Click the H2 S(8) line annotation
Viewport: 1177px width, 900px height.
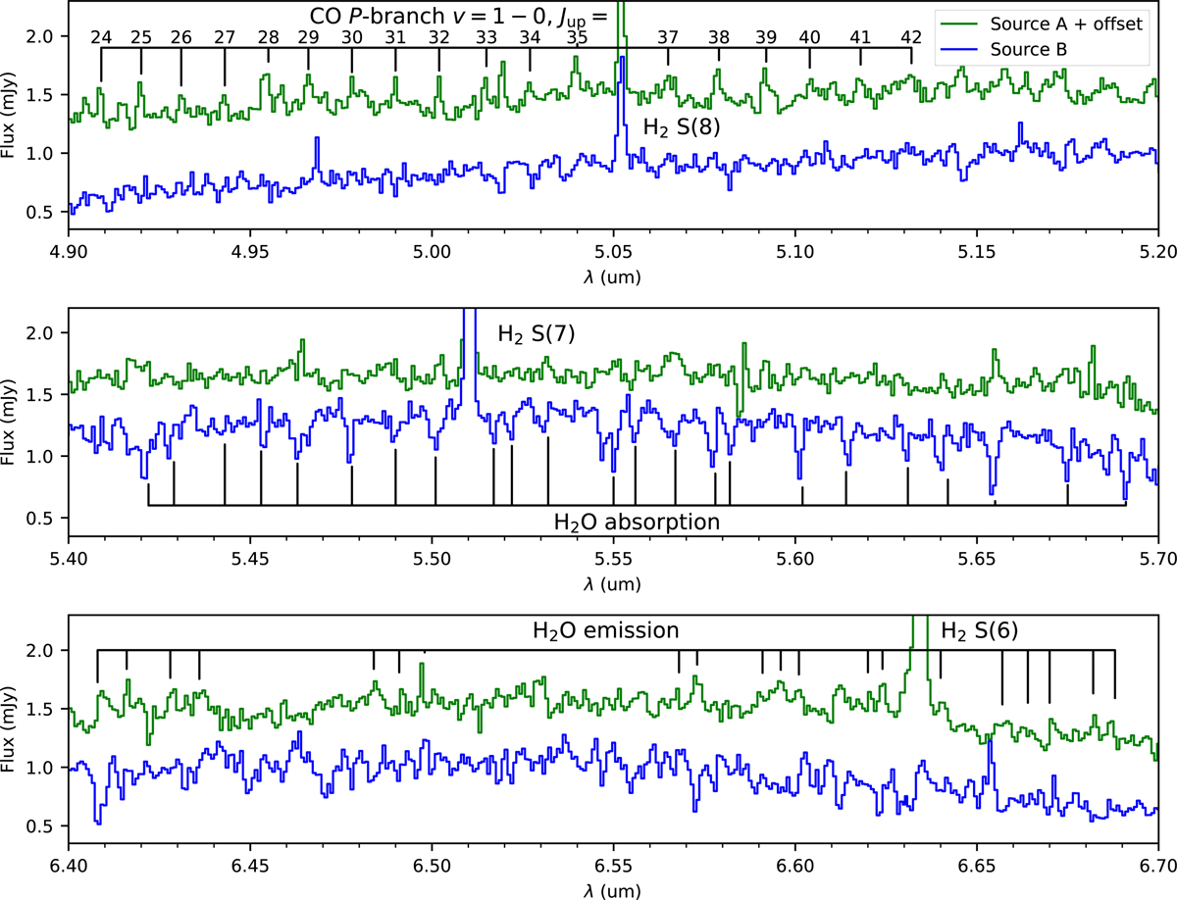pyautogui.click(x=683, y=127)
